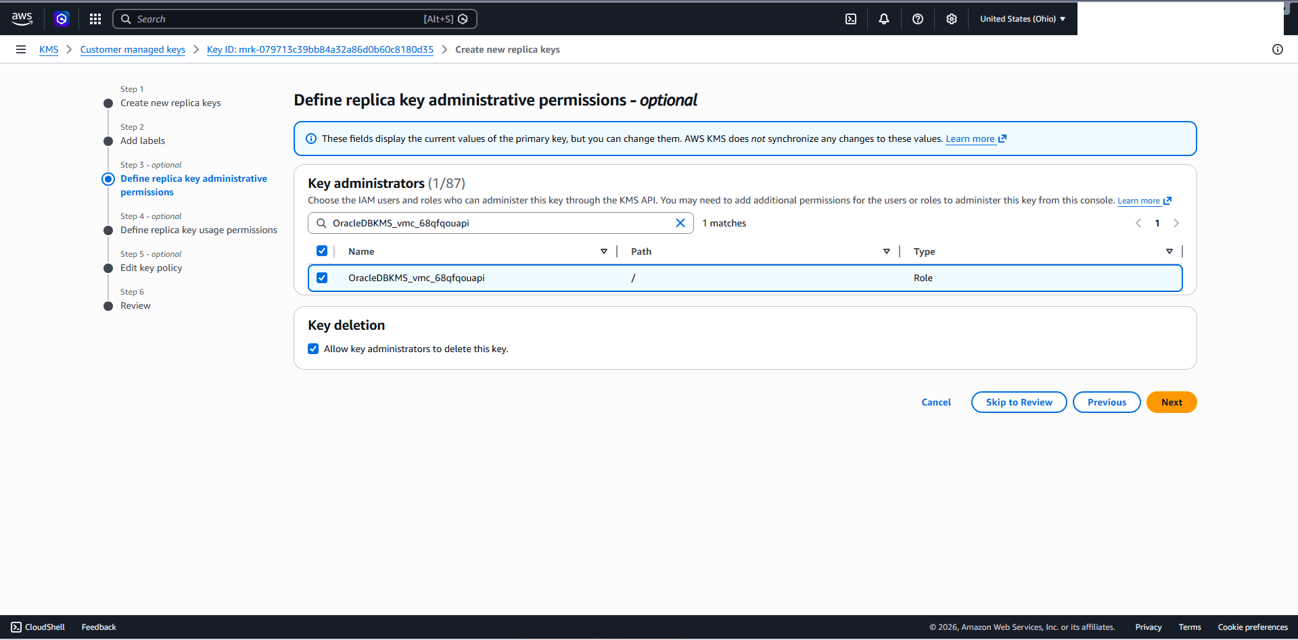Go to Step 6 Review
This screenshot has height=640, width=1298.
pos(135,305)
